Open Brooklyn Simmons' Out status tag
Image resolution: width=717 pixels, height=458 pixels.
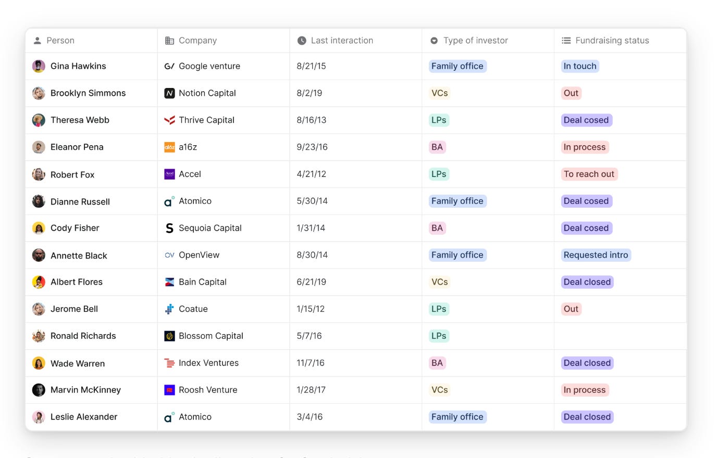pos(571,93)
